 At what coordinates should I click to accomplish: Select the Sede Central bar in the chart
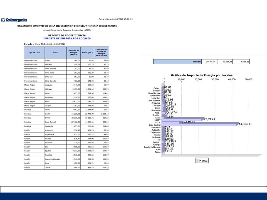pos(200,124)
